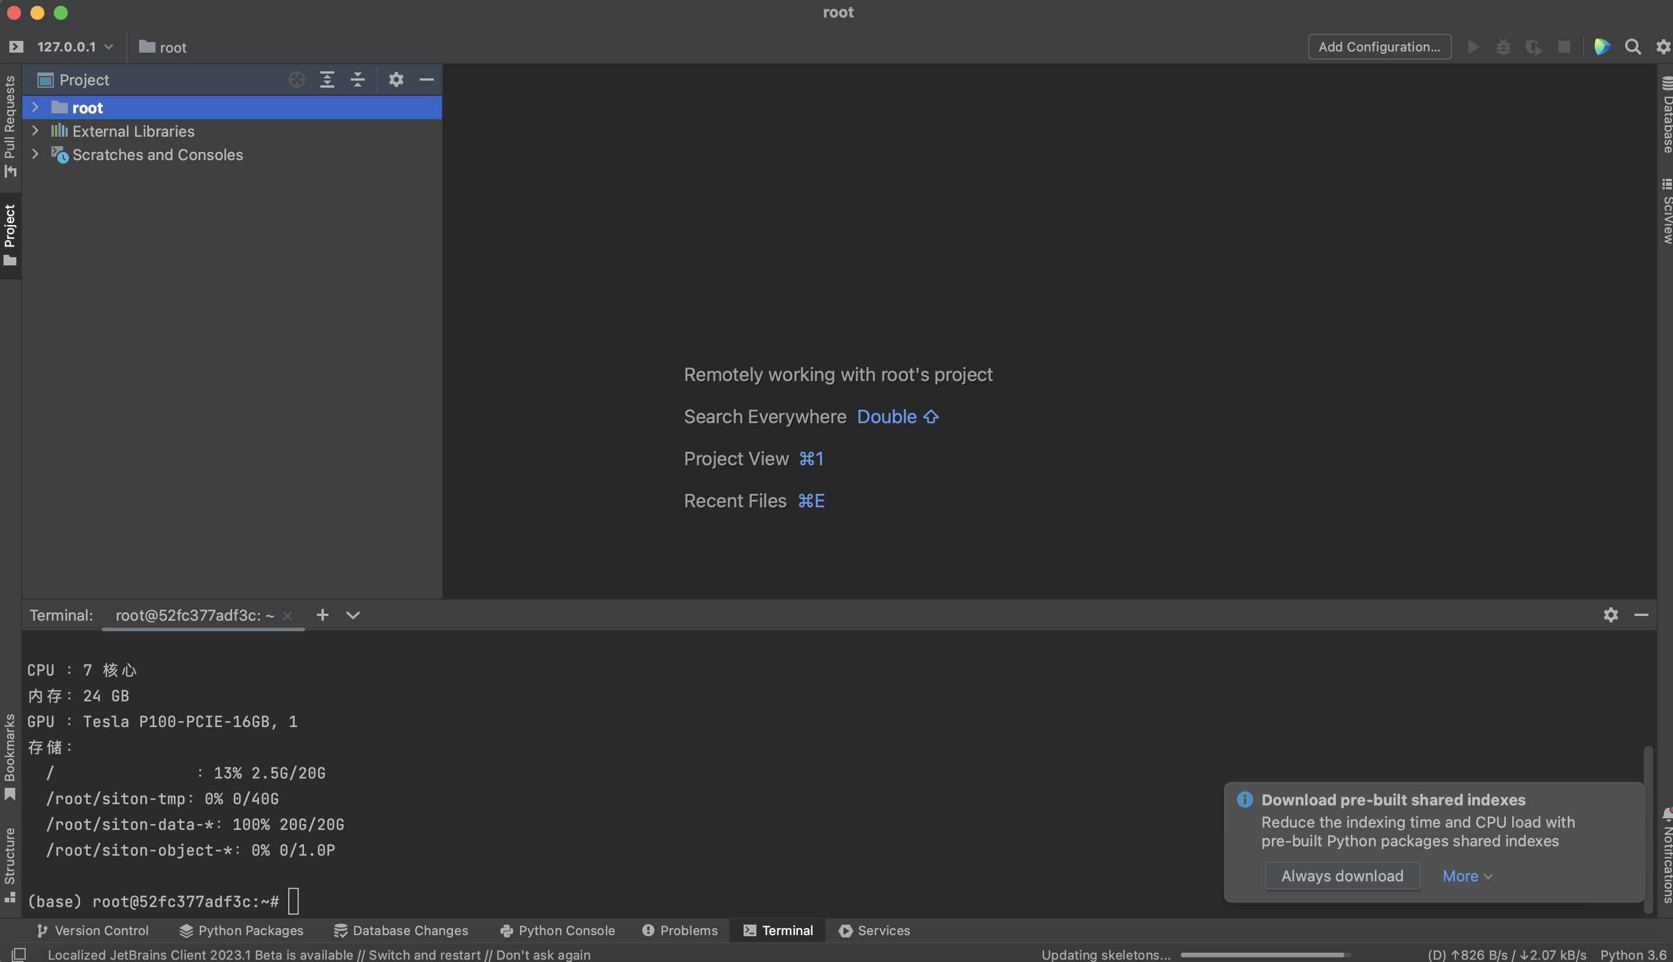This screenshot has height=962, width=1673.
Task: Click Select Opened File crosshair icon
Action: 297,80
